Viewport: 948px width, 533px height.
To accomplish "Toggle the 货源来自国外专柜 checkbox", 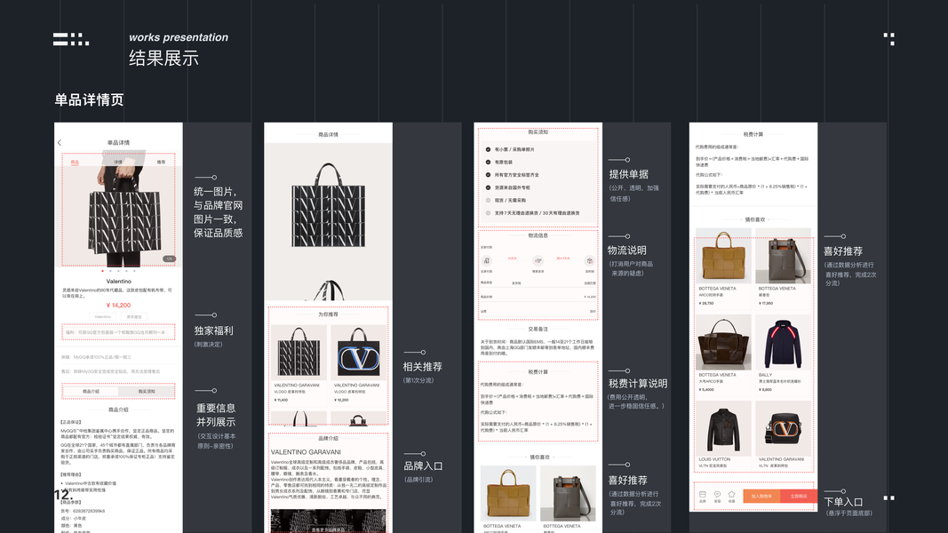I will 488,187.
